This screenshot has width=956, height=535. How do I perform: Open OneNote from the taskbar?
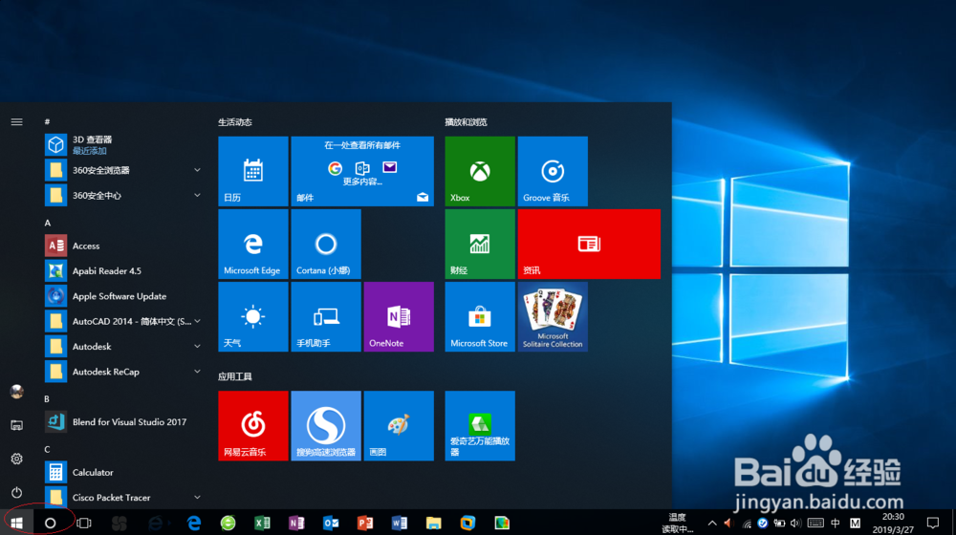point(296,523)
